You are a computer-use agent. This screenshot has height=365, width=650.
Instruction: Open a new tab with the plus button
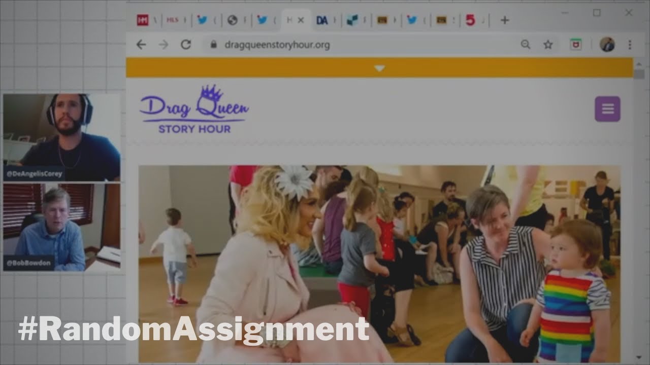click(504, 20)
